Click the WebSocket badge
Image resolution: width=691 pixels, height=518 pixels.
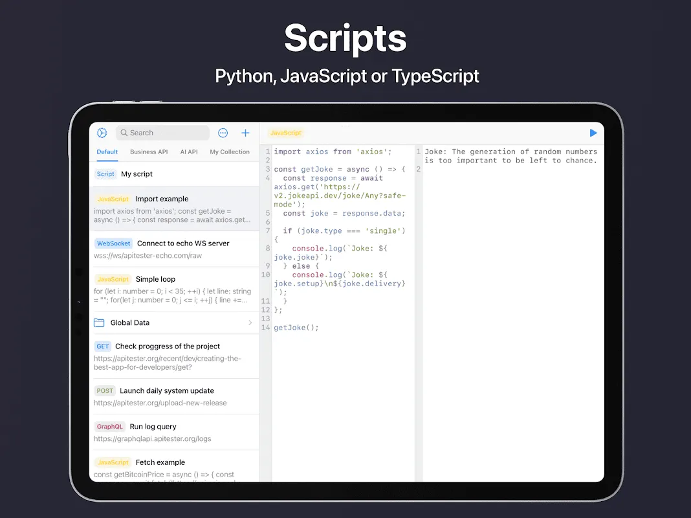click(x=113, y=243)
